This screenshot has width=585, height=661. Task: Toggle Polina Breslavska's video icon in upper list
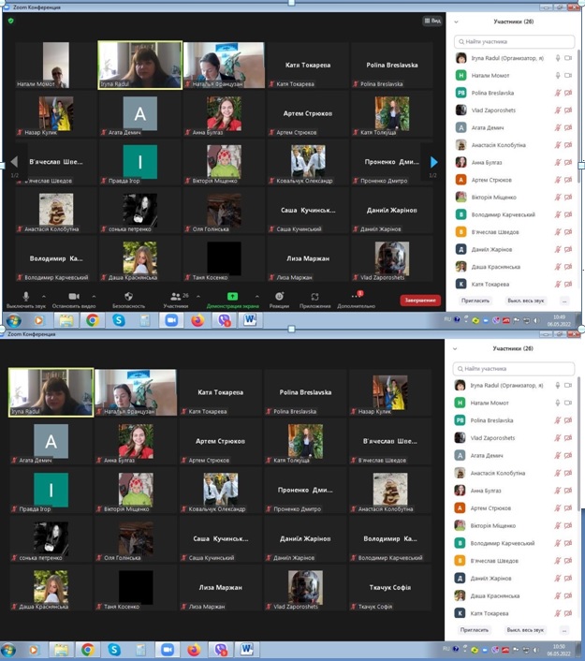pyautogui.click(x=569, y=94)
